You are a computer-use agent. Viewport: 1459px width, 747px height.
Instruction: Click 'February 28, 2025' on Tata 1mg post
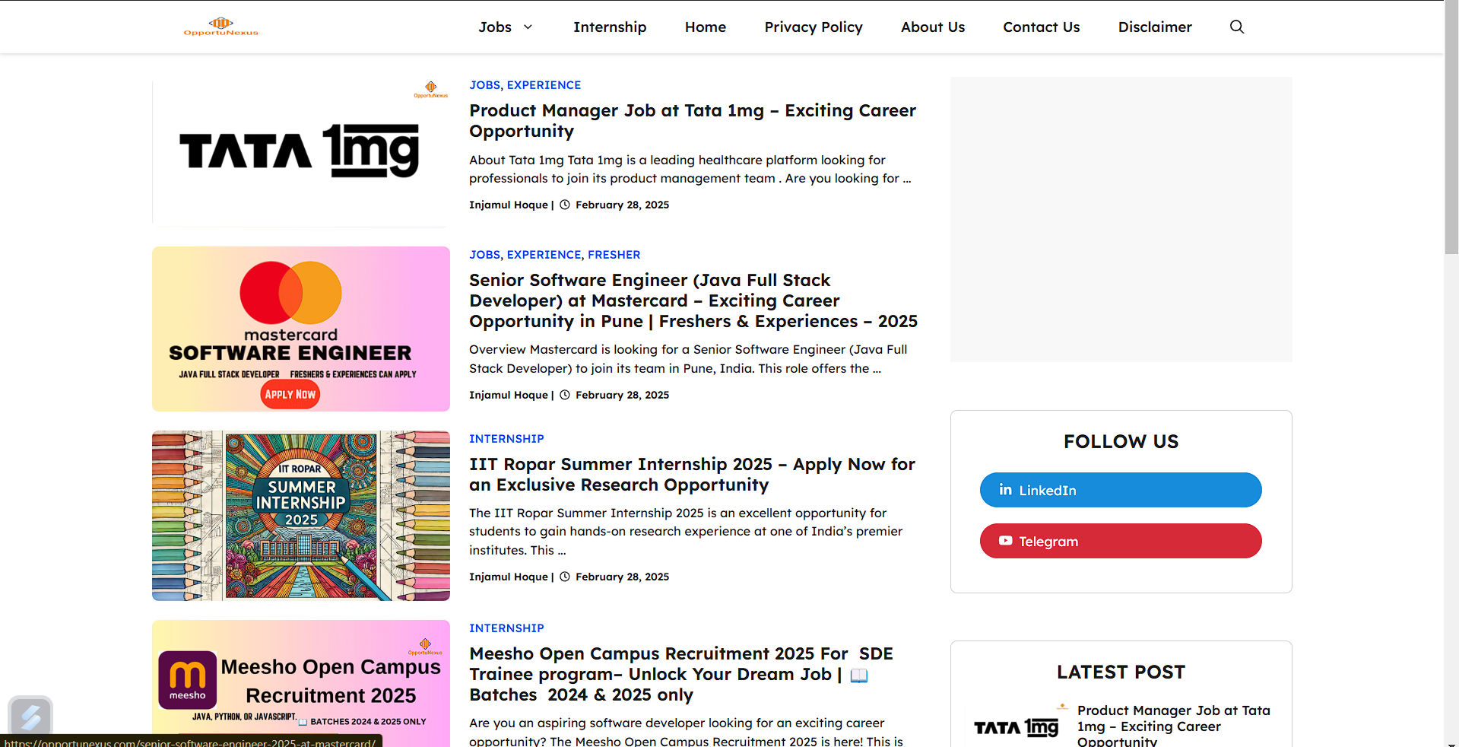click(622, 205)
